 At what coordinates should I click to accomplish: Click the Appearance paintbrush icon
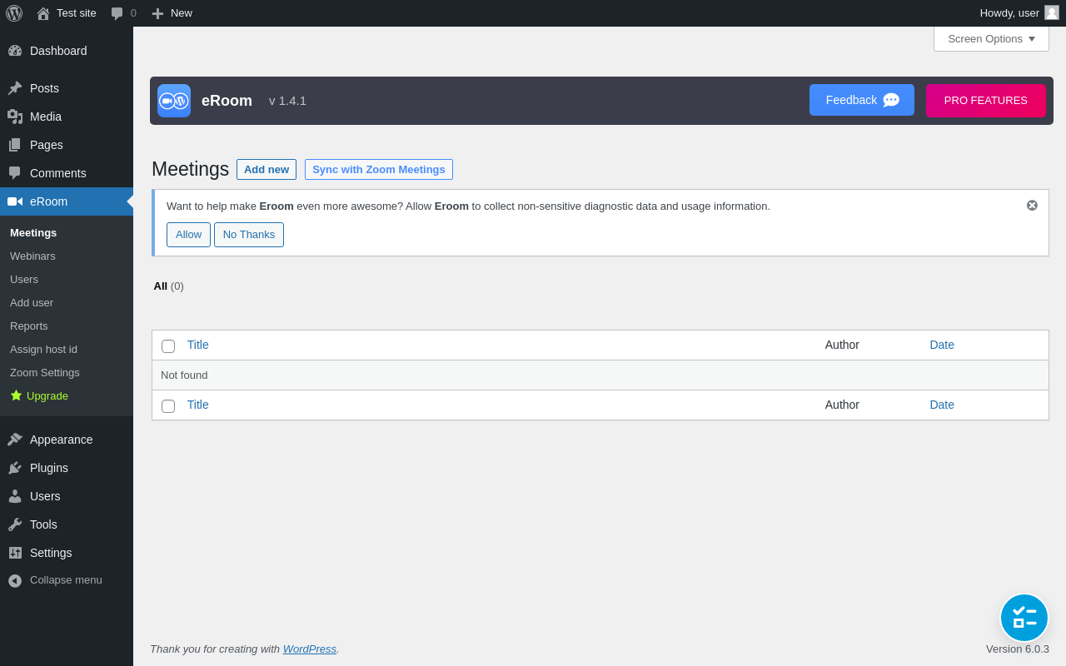tap(15, 440)
